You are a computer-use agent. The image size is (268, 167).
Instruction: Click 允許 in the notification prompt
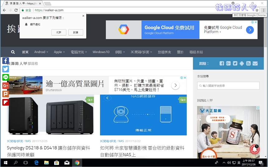pyautogui.click(x=59, y=32)
